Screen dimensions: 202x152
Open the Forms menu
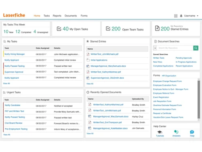pos(84,16)
